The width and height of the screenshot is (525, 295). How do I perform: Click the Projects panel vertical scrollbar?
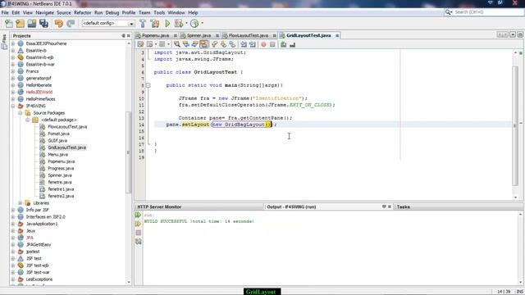click(129, 152)
